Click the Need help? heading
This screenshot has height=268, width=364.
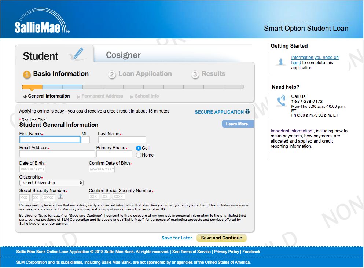pyautogui.click(x=286, y=87)
